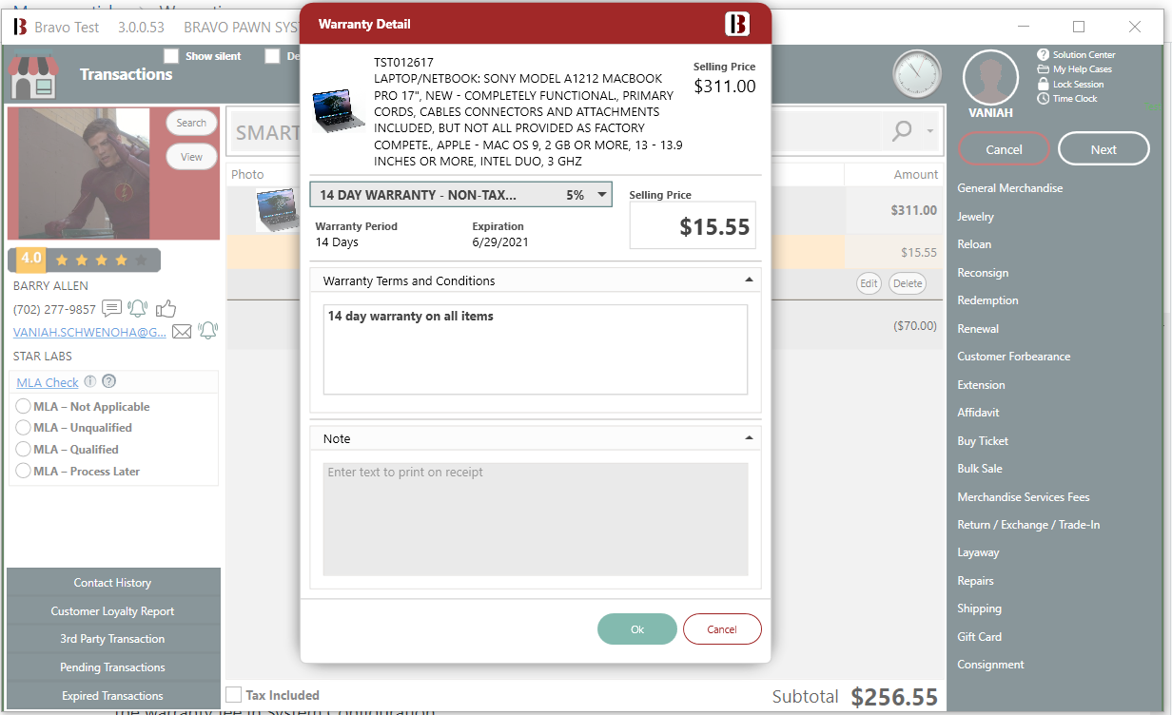Viewport: 1172px width, 715px height.
Task: Open the dropdown arrow beside search magnifier
Action: pyautogui.click(x=929, y=131)
